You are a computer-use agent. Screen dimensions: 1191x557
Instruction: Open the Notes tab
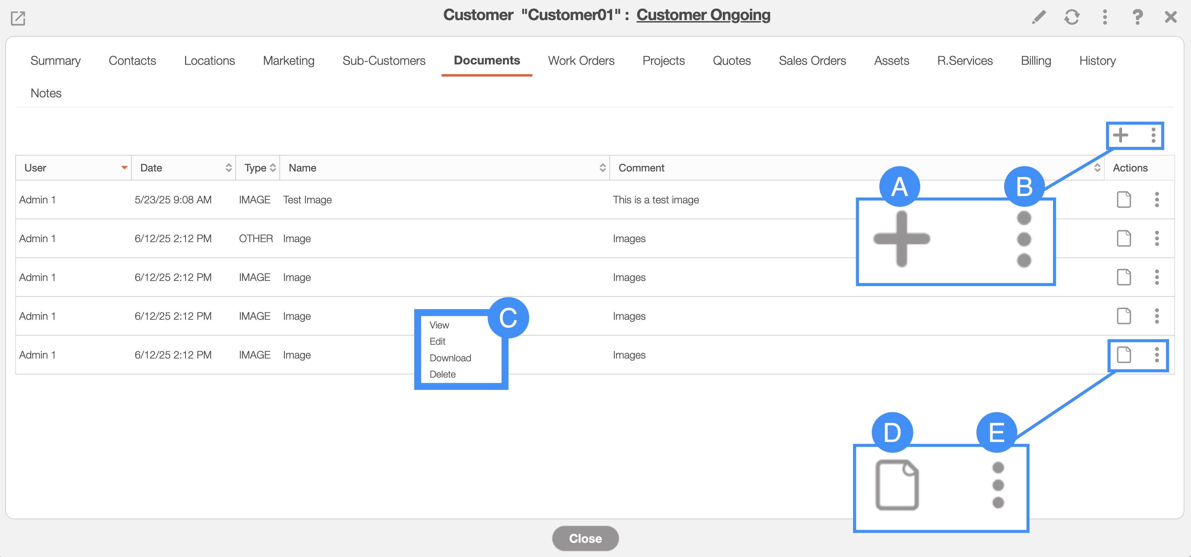[46, 93]
